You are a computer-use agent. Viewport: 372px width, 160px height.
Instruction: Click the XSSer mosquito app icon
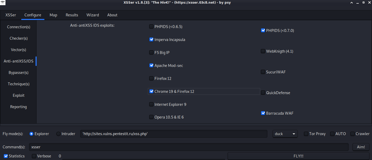[3, 3]
